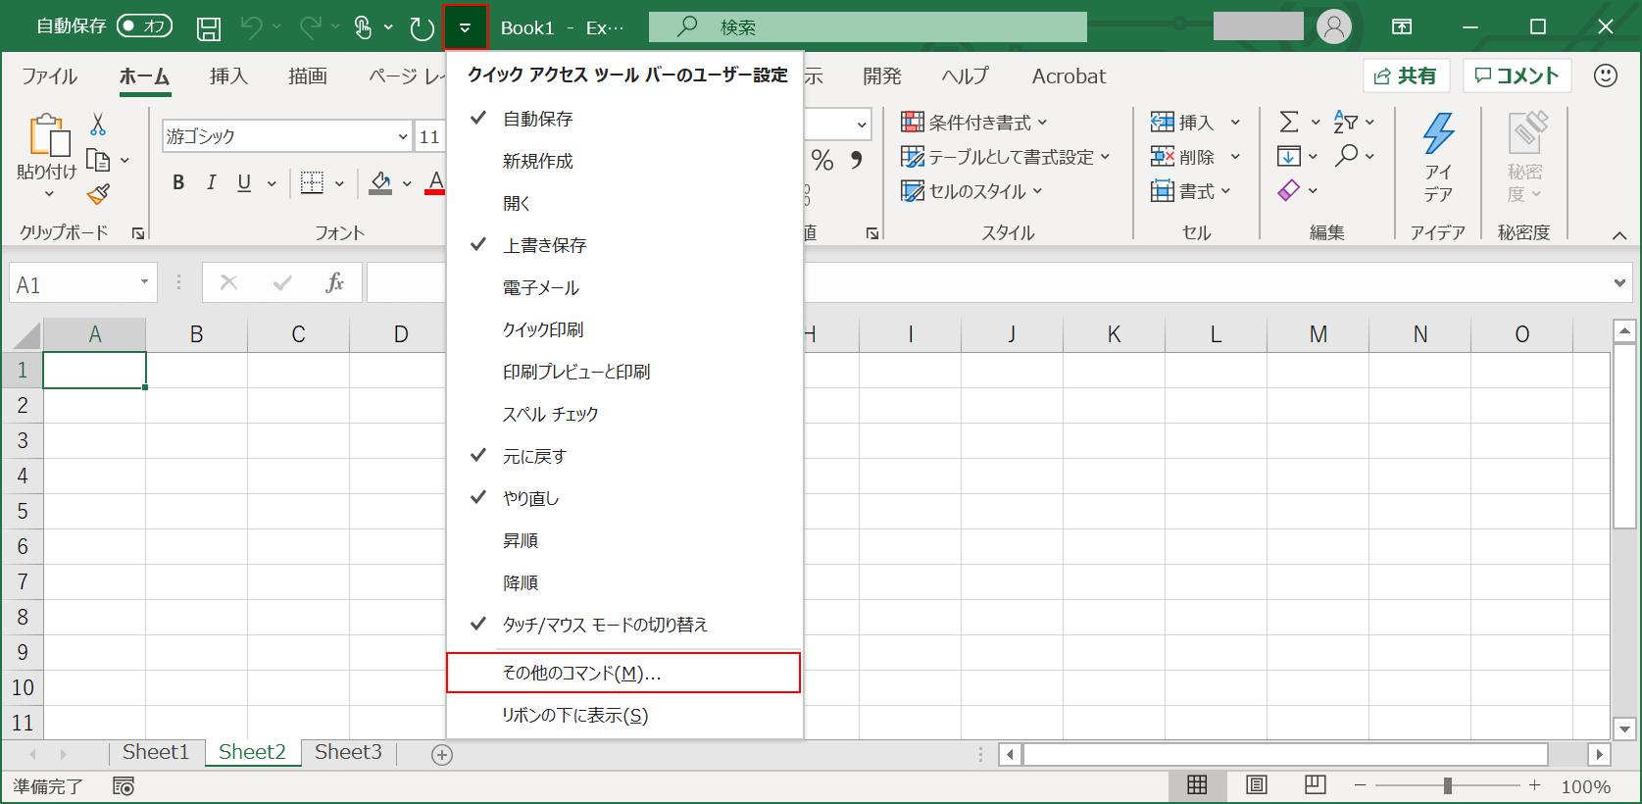
Task: Switch to the 挿入 ribbon tab
Action: (228, 76)
